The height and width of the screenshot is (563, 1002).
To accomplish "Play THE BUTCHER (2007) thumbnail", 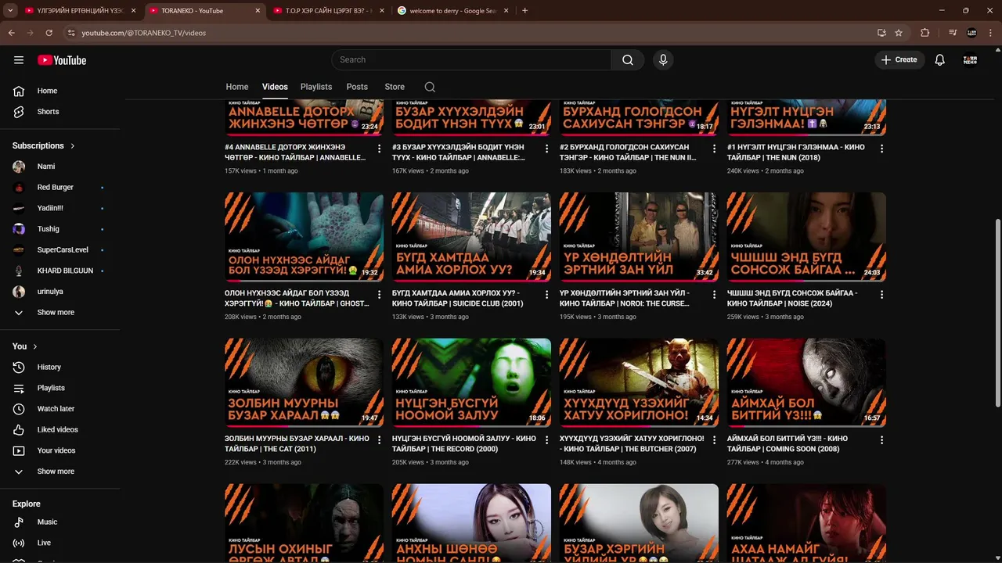I will pyautogui.click(x=639, y=382).
